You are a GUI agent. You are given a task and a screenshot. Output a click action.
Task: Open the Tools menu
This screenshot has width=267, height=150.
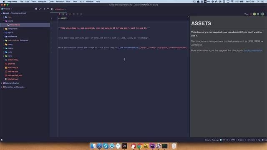[75, 2]
